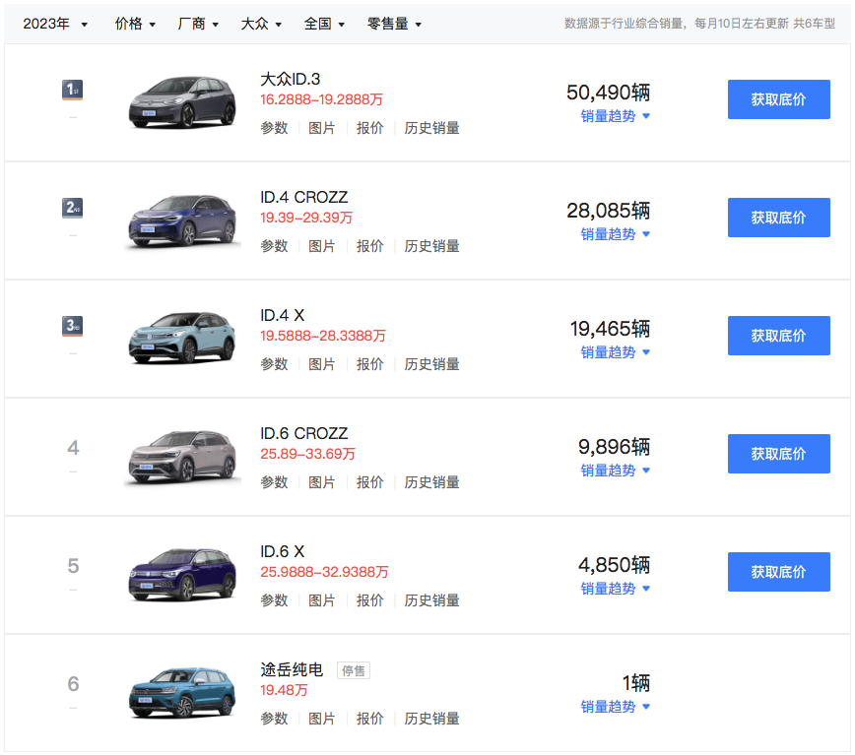Image resolution: width=855 pixels, height=755 pixels.
Task: Open 参数 for ID.4 CROZZ
Action: click(x=274, y=246)
